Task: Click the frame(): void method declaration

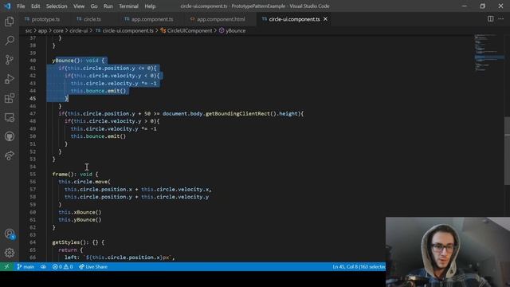Action: click(x=75, y=174)
